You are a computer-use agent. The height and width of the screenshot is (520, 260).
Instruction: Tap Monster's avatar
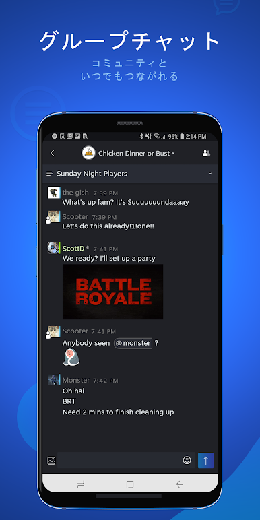[54, 379]
